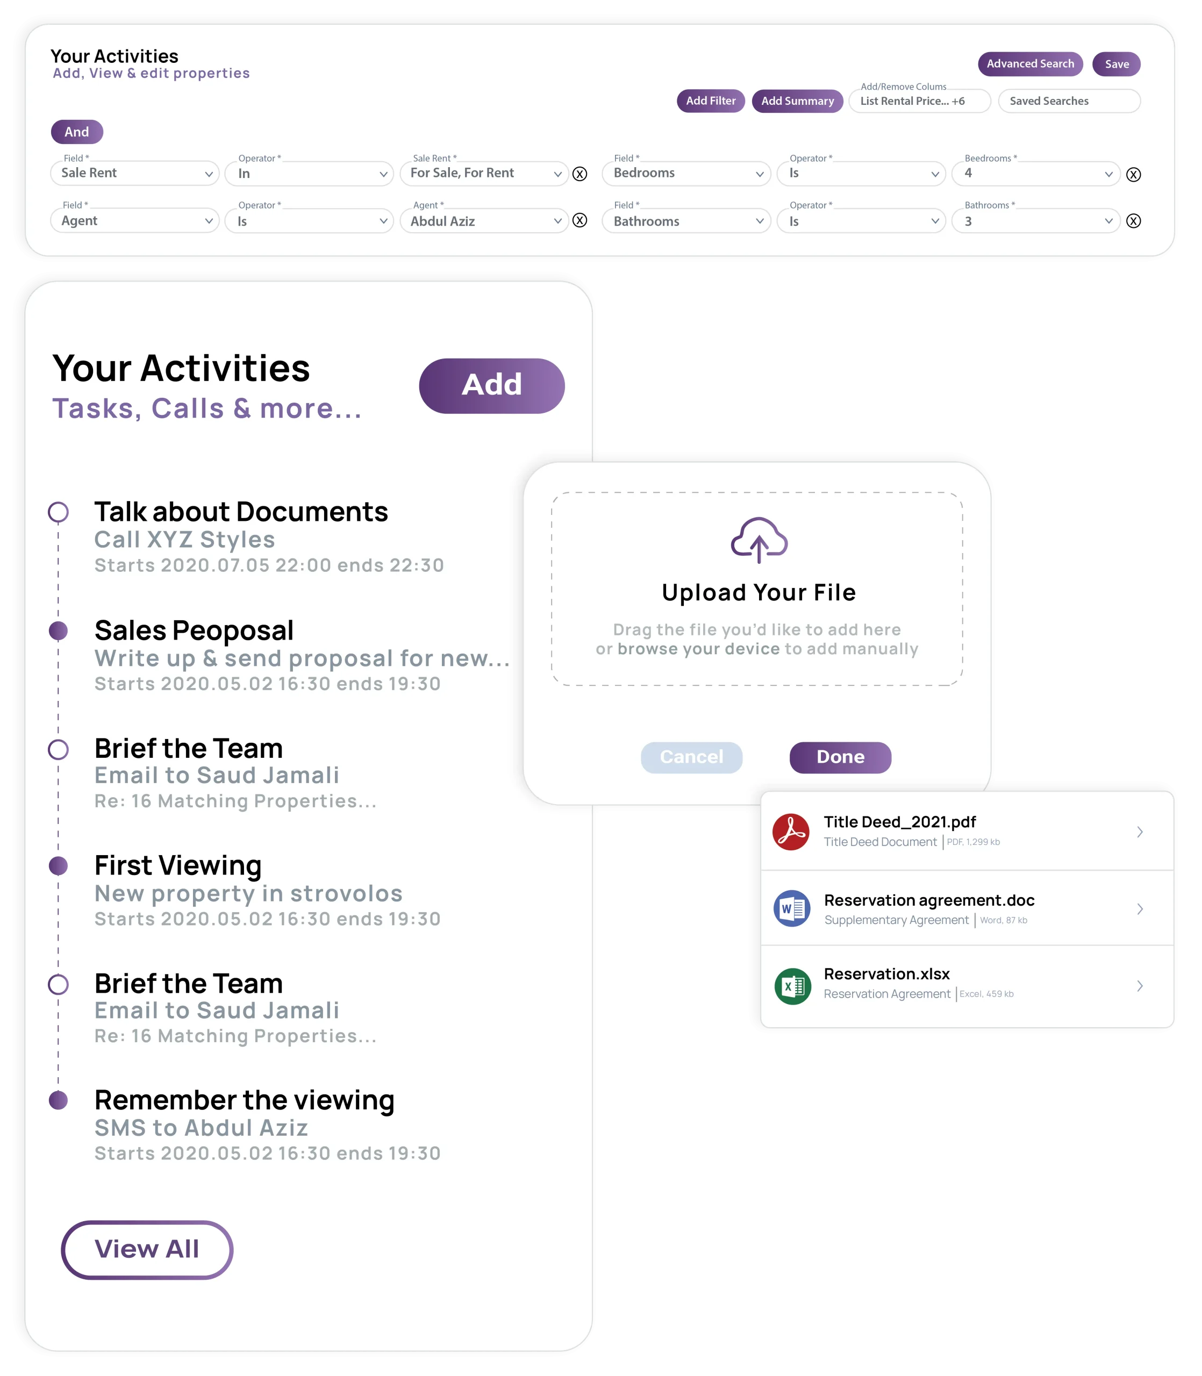The width and height of the screenshot is (1202, 1376).
Task: Toggle the filled circle for Sales Peoposal task
Action: pyautogui.click(x=60, y=629)
